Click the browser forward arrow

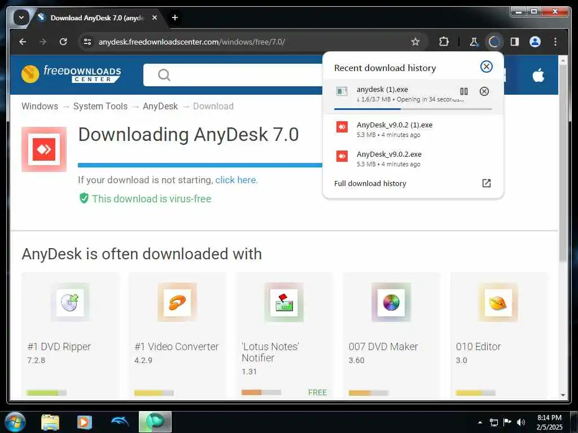(x=43, y=42)
